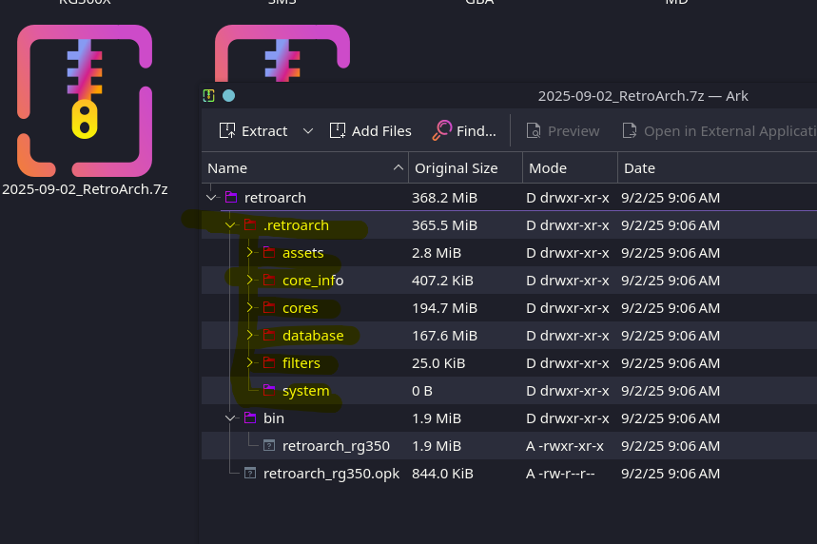The height and width of the screenshot is (544, 817).
Task: Click the Ark app icon in title bar
Action: [209, 96]
